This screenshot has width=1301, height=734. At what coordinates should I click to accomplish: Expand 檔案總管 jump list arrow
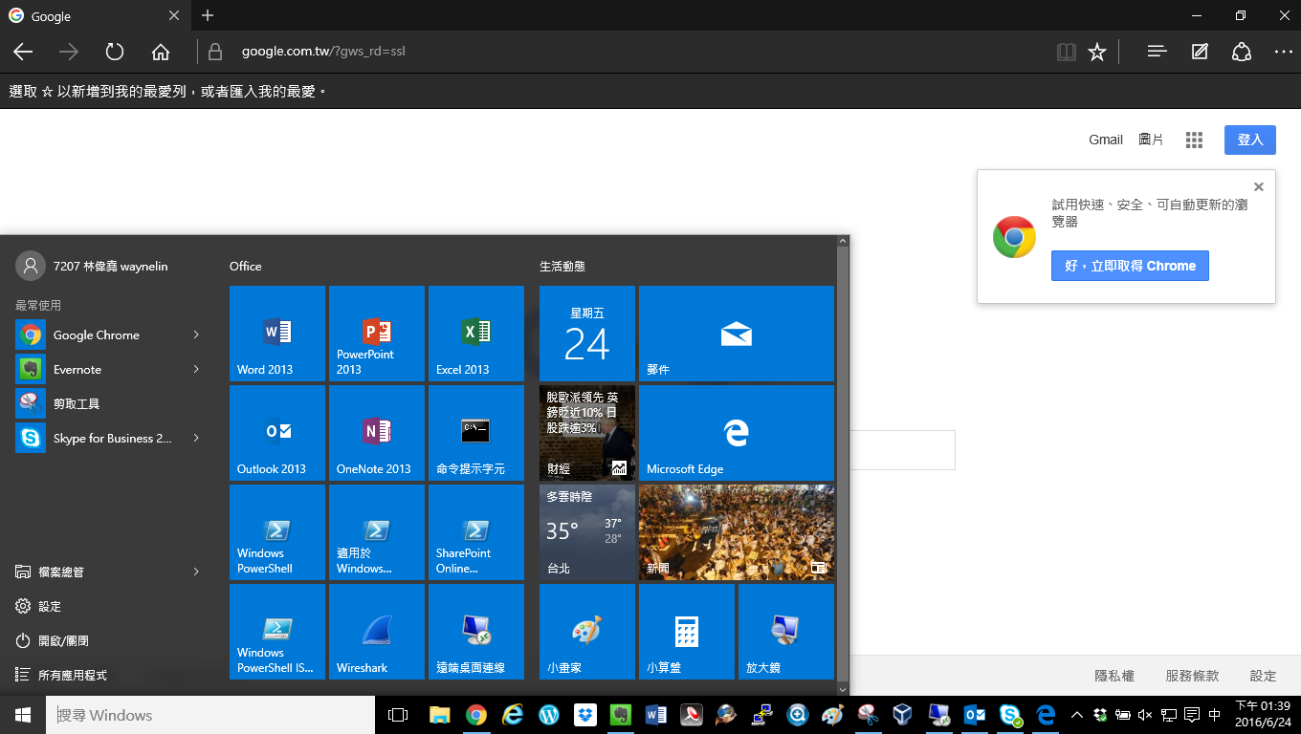coord(195,572)
